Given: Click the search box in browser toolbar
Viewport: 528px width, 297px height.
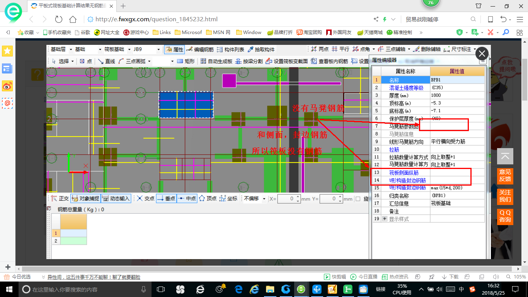Looking at the screenshot, I should click(x=437, y=19).
